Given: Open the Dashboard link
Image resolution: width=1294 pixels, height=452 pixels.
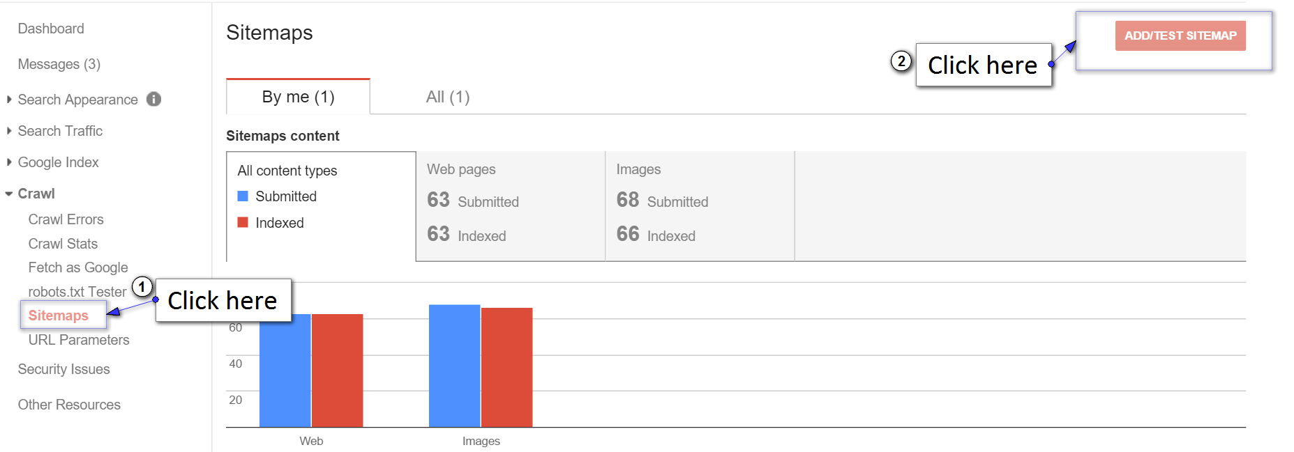Looking at the screenshot, I should click(51, 29).
